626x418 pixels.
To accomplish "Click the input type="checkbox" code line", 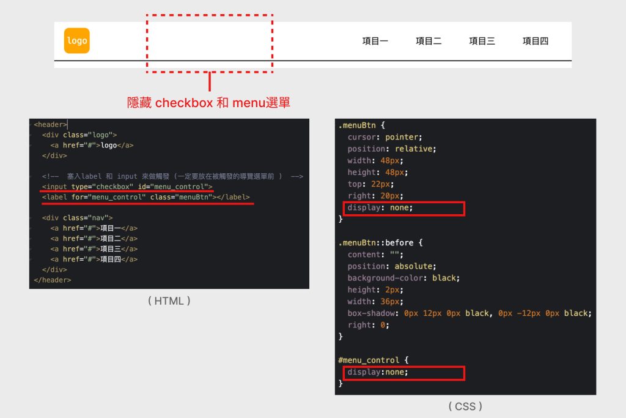I will coord(127,187).
